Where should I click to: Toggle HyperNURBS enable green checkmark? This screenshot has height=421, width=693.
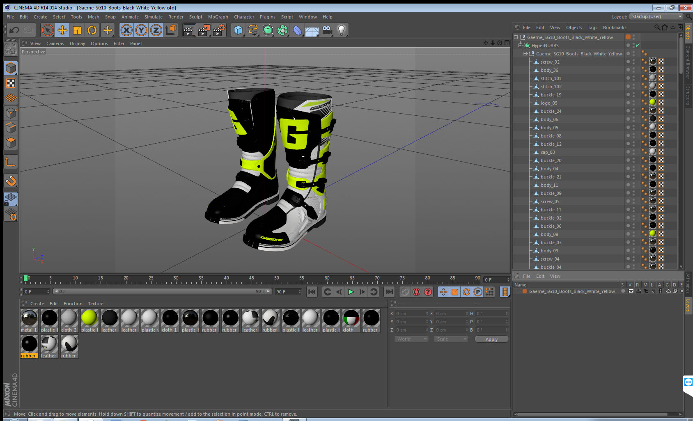point(638,46)
